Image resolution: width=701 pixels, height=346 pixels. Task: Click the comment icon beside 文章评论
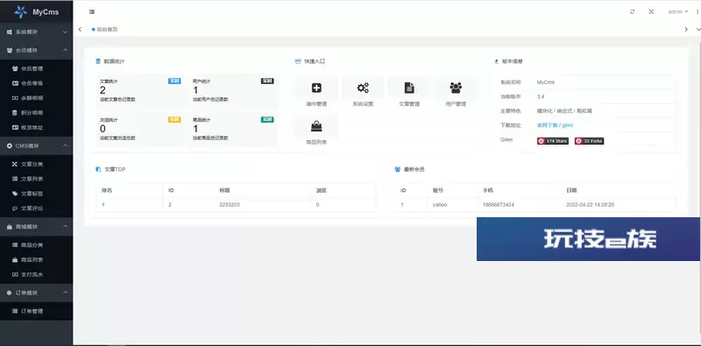click(15, 208)
